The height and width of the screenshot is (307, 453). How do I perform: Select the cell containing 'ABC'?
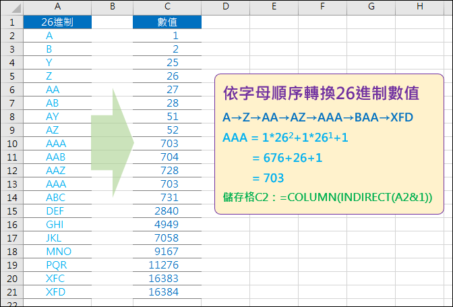[57, 198]
